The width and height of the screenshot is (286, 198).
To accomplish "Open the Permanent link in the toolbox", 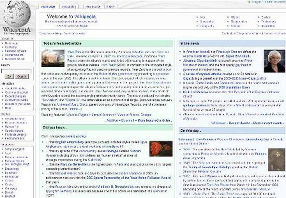I will coord(14,138).
